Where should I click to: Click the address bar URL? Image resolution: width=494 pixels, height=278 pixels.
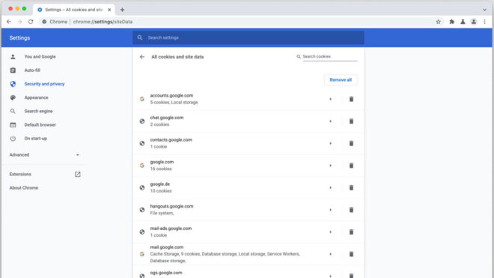click(103, 22)
